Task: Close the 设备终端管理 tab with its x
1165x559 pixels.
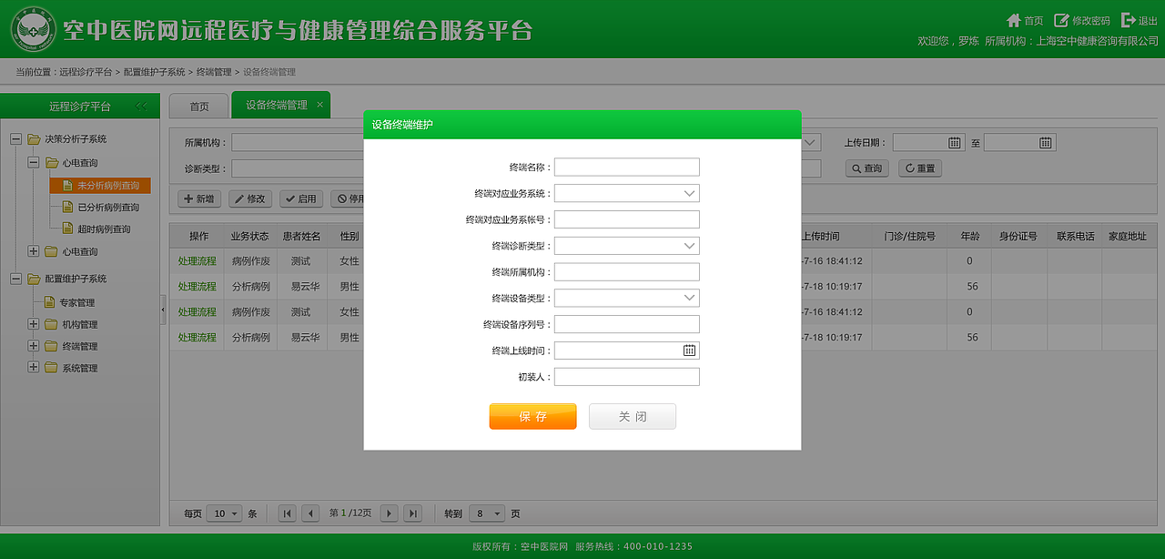Action: 319,105
